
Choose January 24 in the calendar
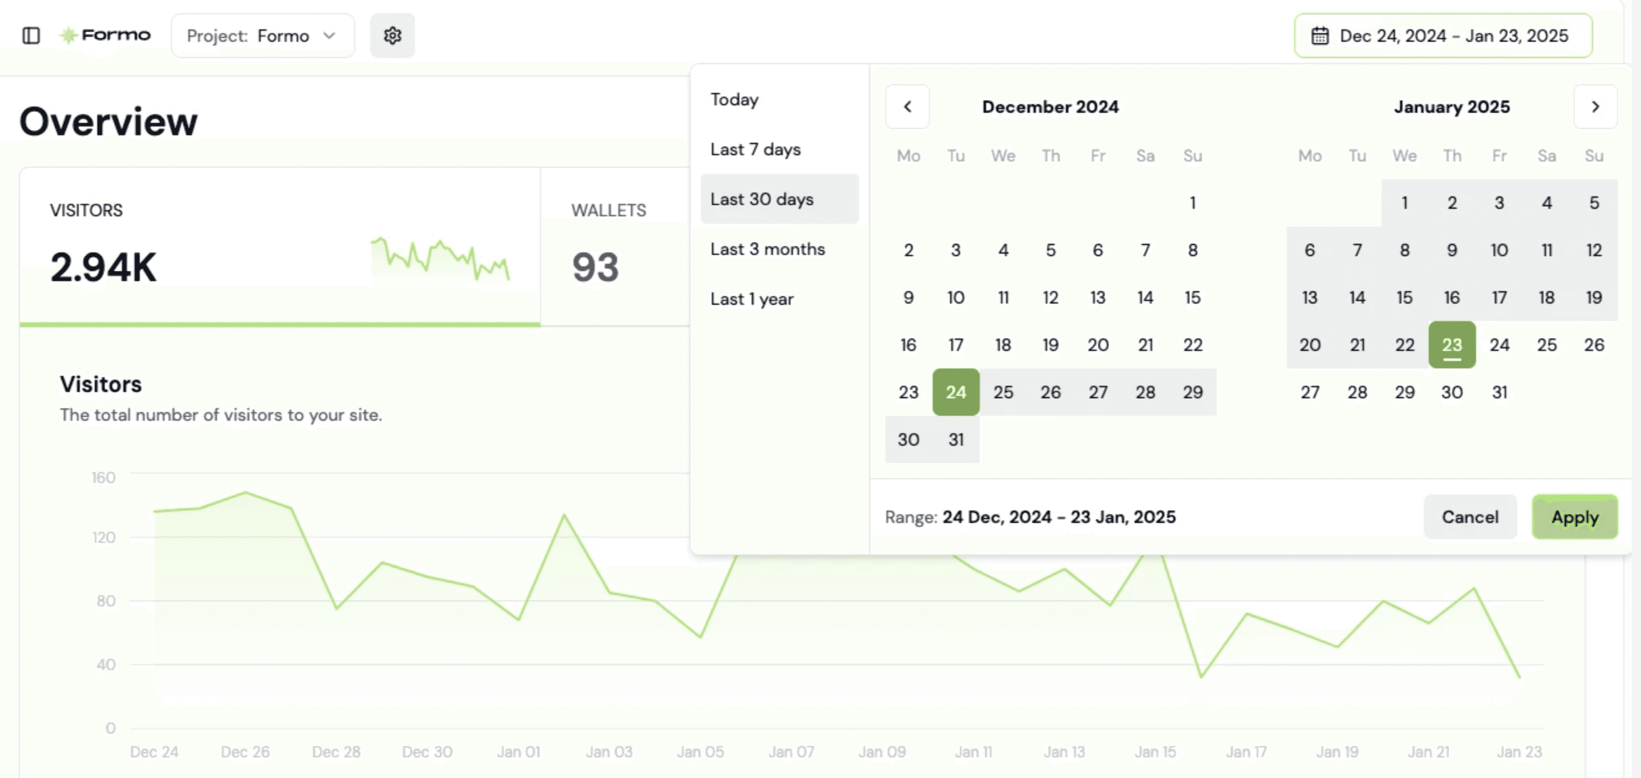pos(1499,345)
